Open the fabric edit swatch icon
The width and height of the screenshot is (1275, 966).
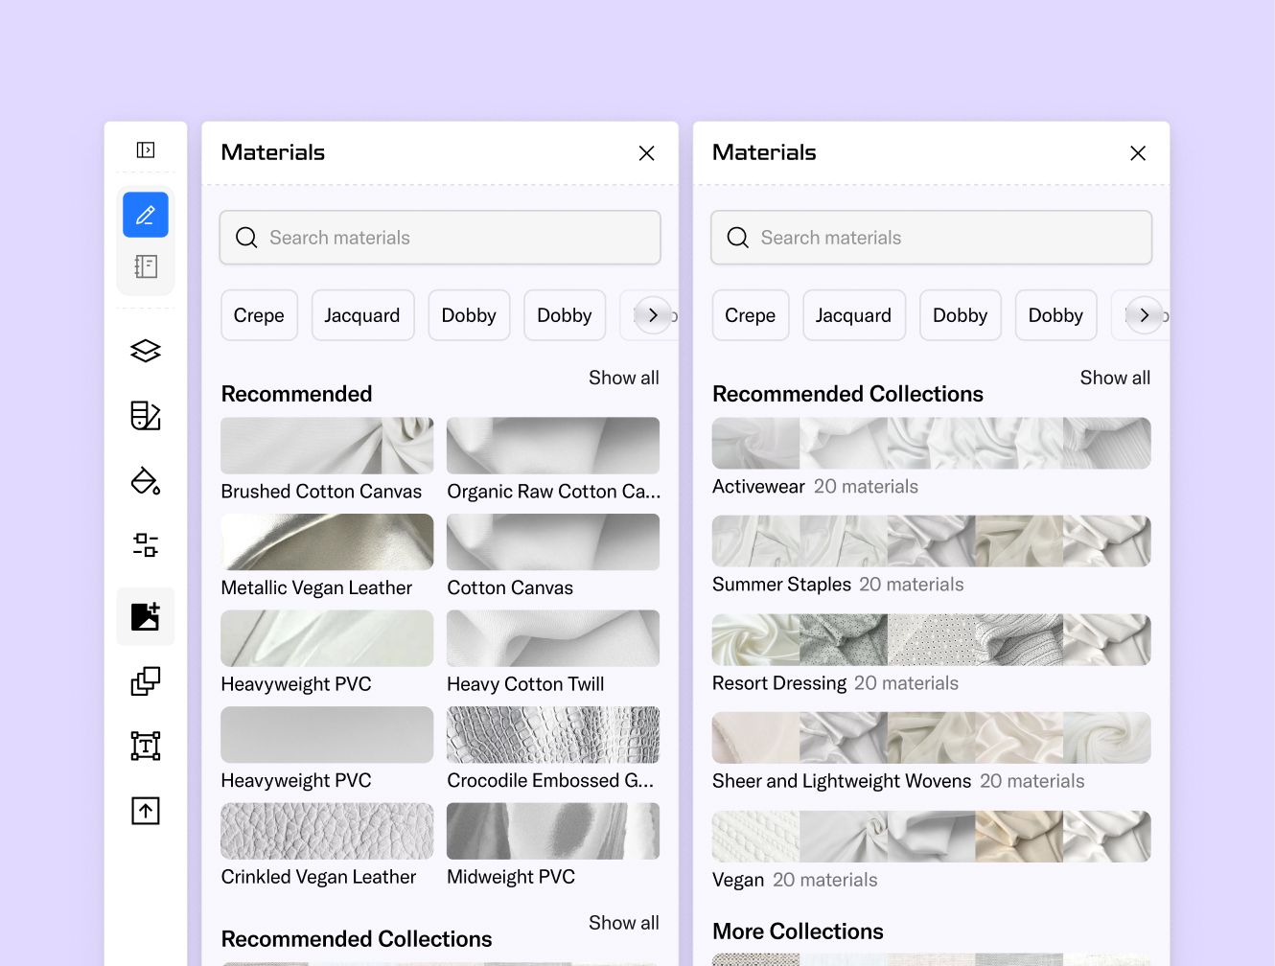click(146, 415)
